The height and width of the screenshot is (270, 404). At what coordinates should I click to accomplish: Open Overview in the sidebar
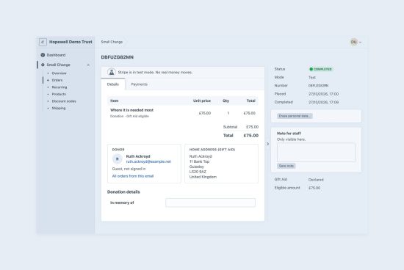coord(59,73)
